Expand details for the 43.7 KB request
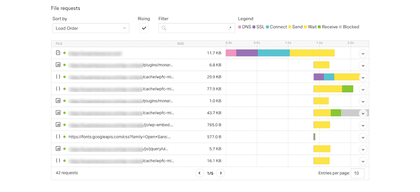420x192 pixels. (363, 113)
